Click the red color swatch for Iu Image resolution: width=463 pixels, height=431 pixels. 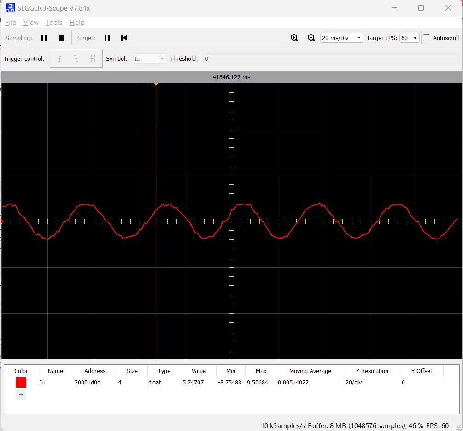[x=21, y=382]
